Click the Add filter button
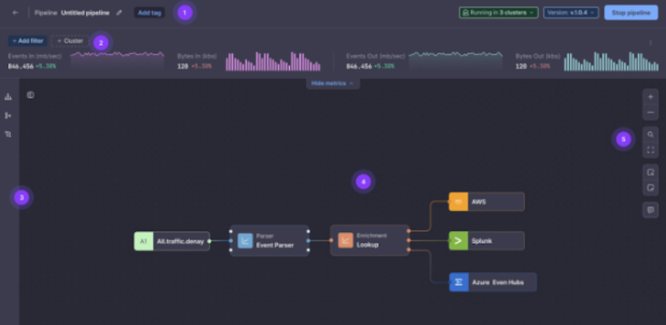666x325 pixels. tap(27, 41)
